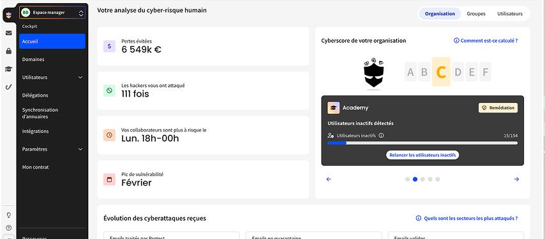Click the info icon next to Utilisateurs inactifs
The width and height of the screenshot is (545, 239).
tap(381, 135)
